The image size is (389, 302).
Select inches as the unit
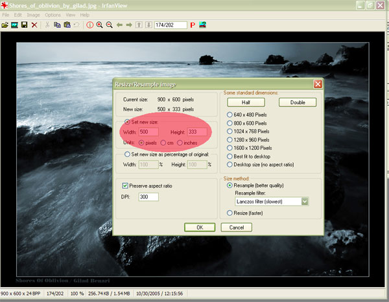[x=180, y=143]
